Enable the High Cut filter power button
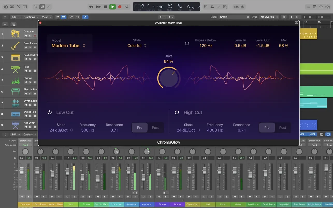The image size is (333, 208). pos(177,112)
